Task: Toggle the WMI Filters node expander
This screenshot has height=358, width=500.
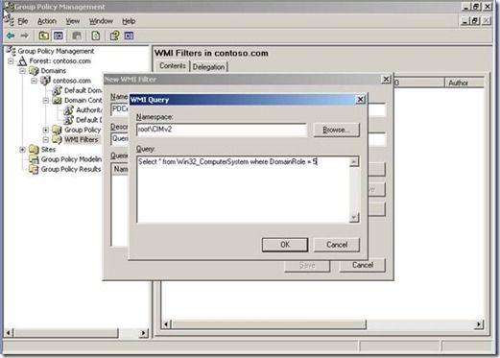Action: 45,140
